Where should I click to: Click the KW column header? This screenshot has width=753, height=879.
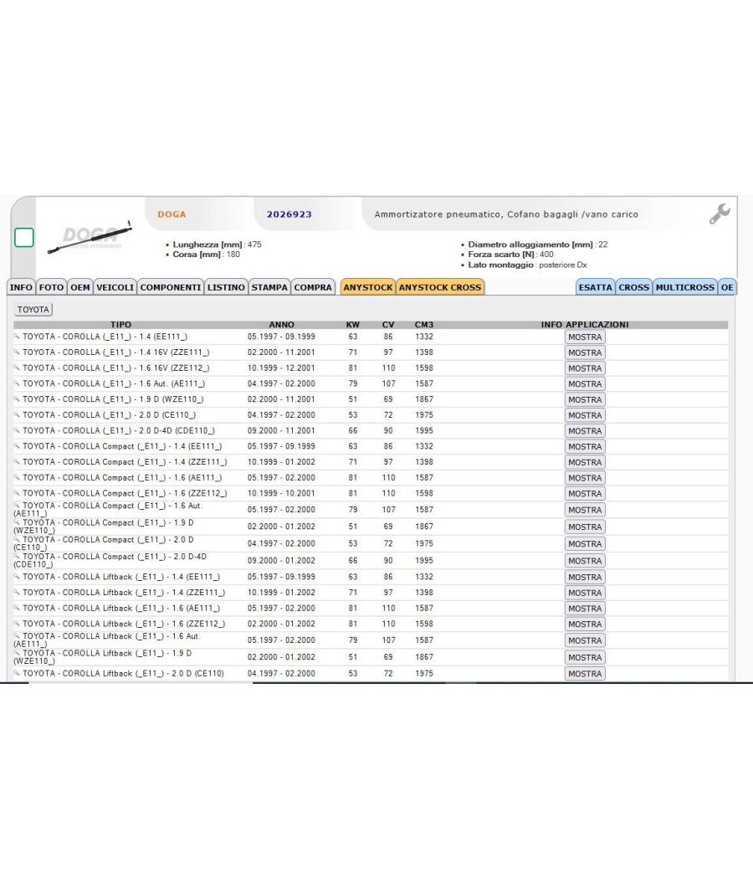pos(353,325)
